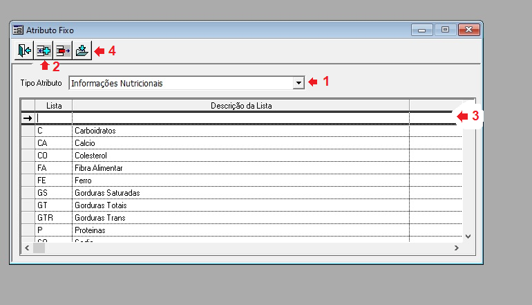
Task: Open the Tipo Atributo dropdown arrow
Action: click(x=298, y=83)
